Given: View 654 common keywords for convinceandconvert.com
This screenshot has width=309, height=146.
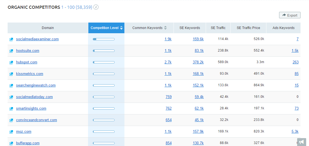Looking at the screenshot, I should coord(169,120).
